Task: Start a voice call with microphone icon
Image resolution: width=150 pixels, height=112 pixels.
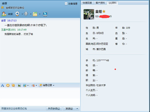Action: click(x=26, y=14)
